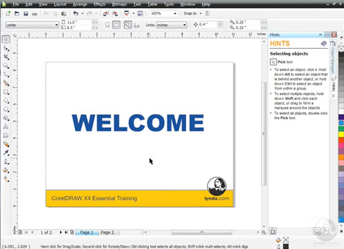This screenshot has width=344, height=249.
Task: Open the Tools menu
Action: pyautogui.click(x=169, y=4)
